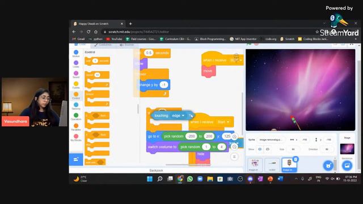The image size is (363, 204).
Task: Click the green flag to run
Action: point(249,44)
